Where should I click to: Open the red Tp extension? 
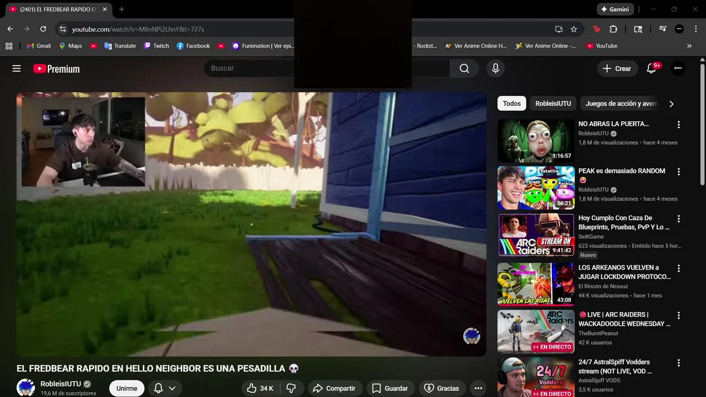tap(596, 29)
